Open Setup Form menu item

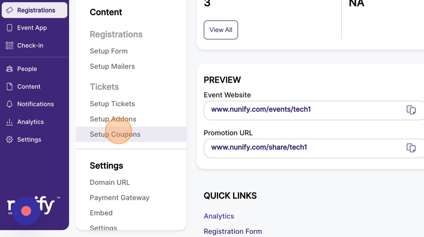(x=109, y=51)
